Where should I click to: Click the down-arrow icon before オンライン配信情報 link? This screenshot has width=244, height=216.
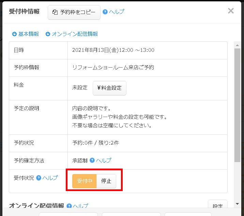coord(48,34)
